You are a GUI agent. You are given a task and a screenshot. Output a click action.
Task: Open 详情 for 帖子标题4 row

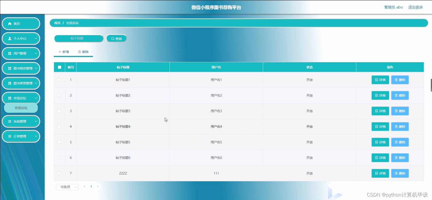tap(380, 127)
